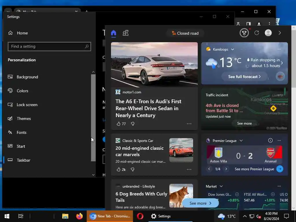The width and height of the screenshot is (296, 222).
Task: Open Market card more options
Action: (x=279, y=186)
